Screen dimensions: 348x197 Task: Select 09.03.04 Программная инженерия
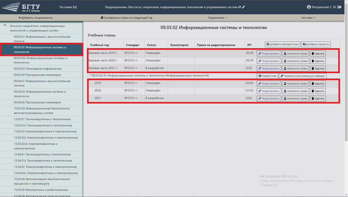[41, 75]
